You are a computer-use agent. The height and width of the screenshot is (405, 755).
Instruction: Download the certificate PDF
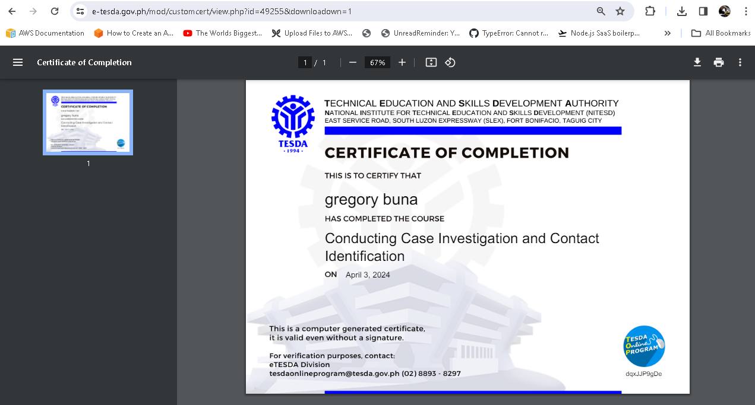pyautogui.click(x=697, y=62)
